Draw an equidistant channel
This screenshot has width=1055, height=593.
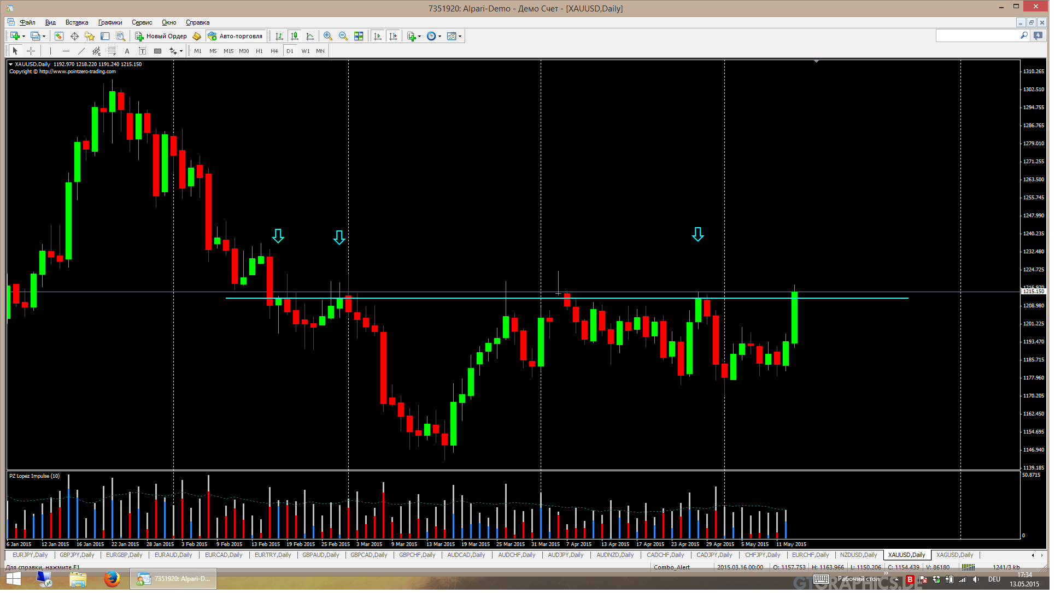click(96, 51)
